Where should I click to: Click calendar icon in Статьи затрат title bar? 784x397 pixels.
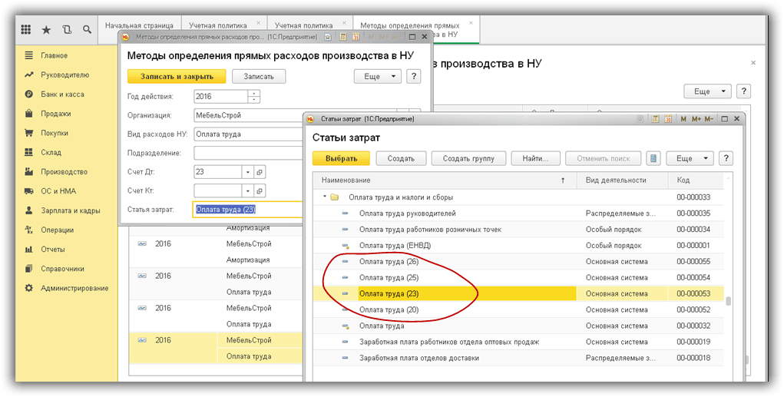pos(669,119)
